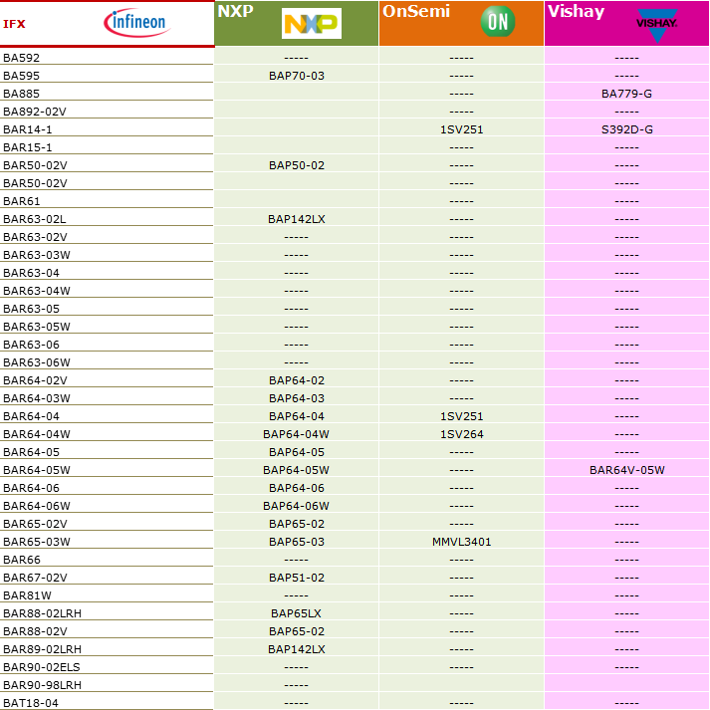Click the BAP70-03 NXP cell
Viewport: 710px width, 710px height.
[297, 76]
